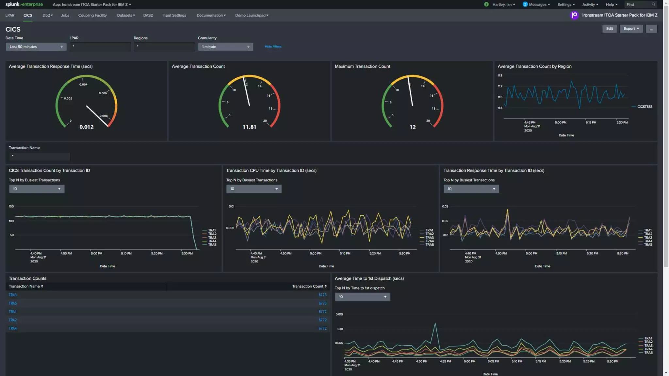Click the blue Messages count badge
This screenshot has width=669, height=376.
tap(525, 4)
